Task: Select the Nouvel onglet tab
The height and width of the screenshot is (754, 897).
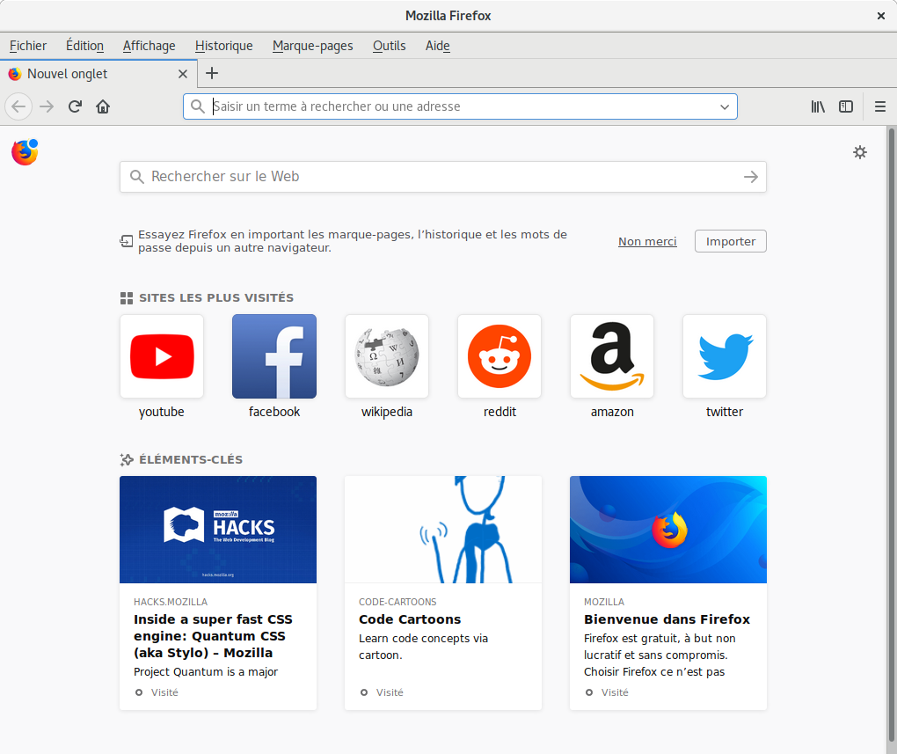Action: 98,74
